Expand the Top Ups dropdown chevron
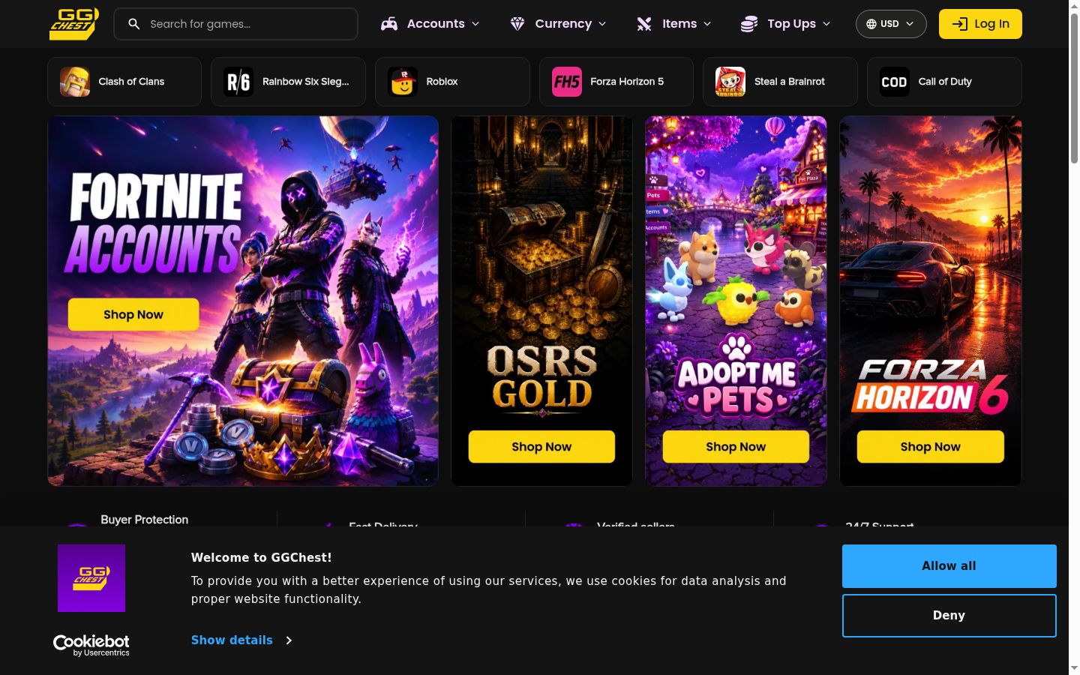 [826, 24]
